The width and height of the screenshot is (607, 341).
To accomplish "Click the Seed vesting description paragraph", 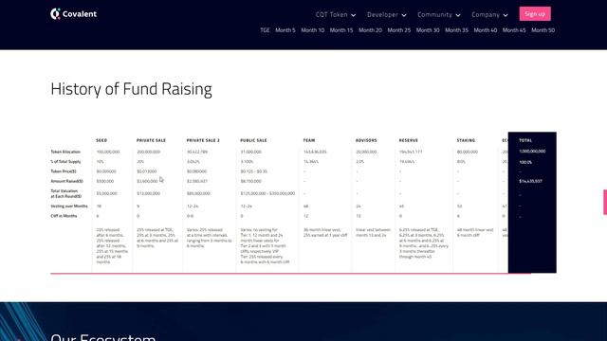I will coord(112,246).
